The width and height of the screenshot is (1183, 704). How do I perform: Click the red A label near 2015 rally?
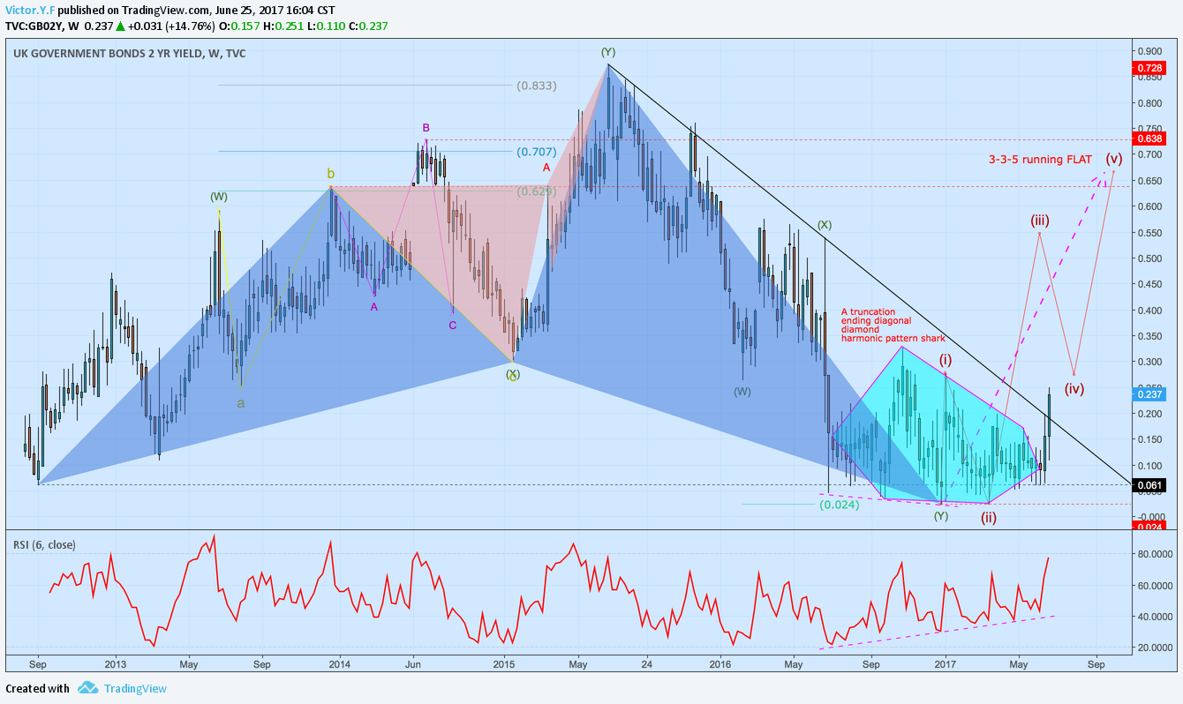(x=546, y=167)
